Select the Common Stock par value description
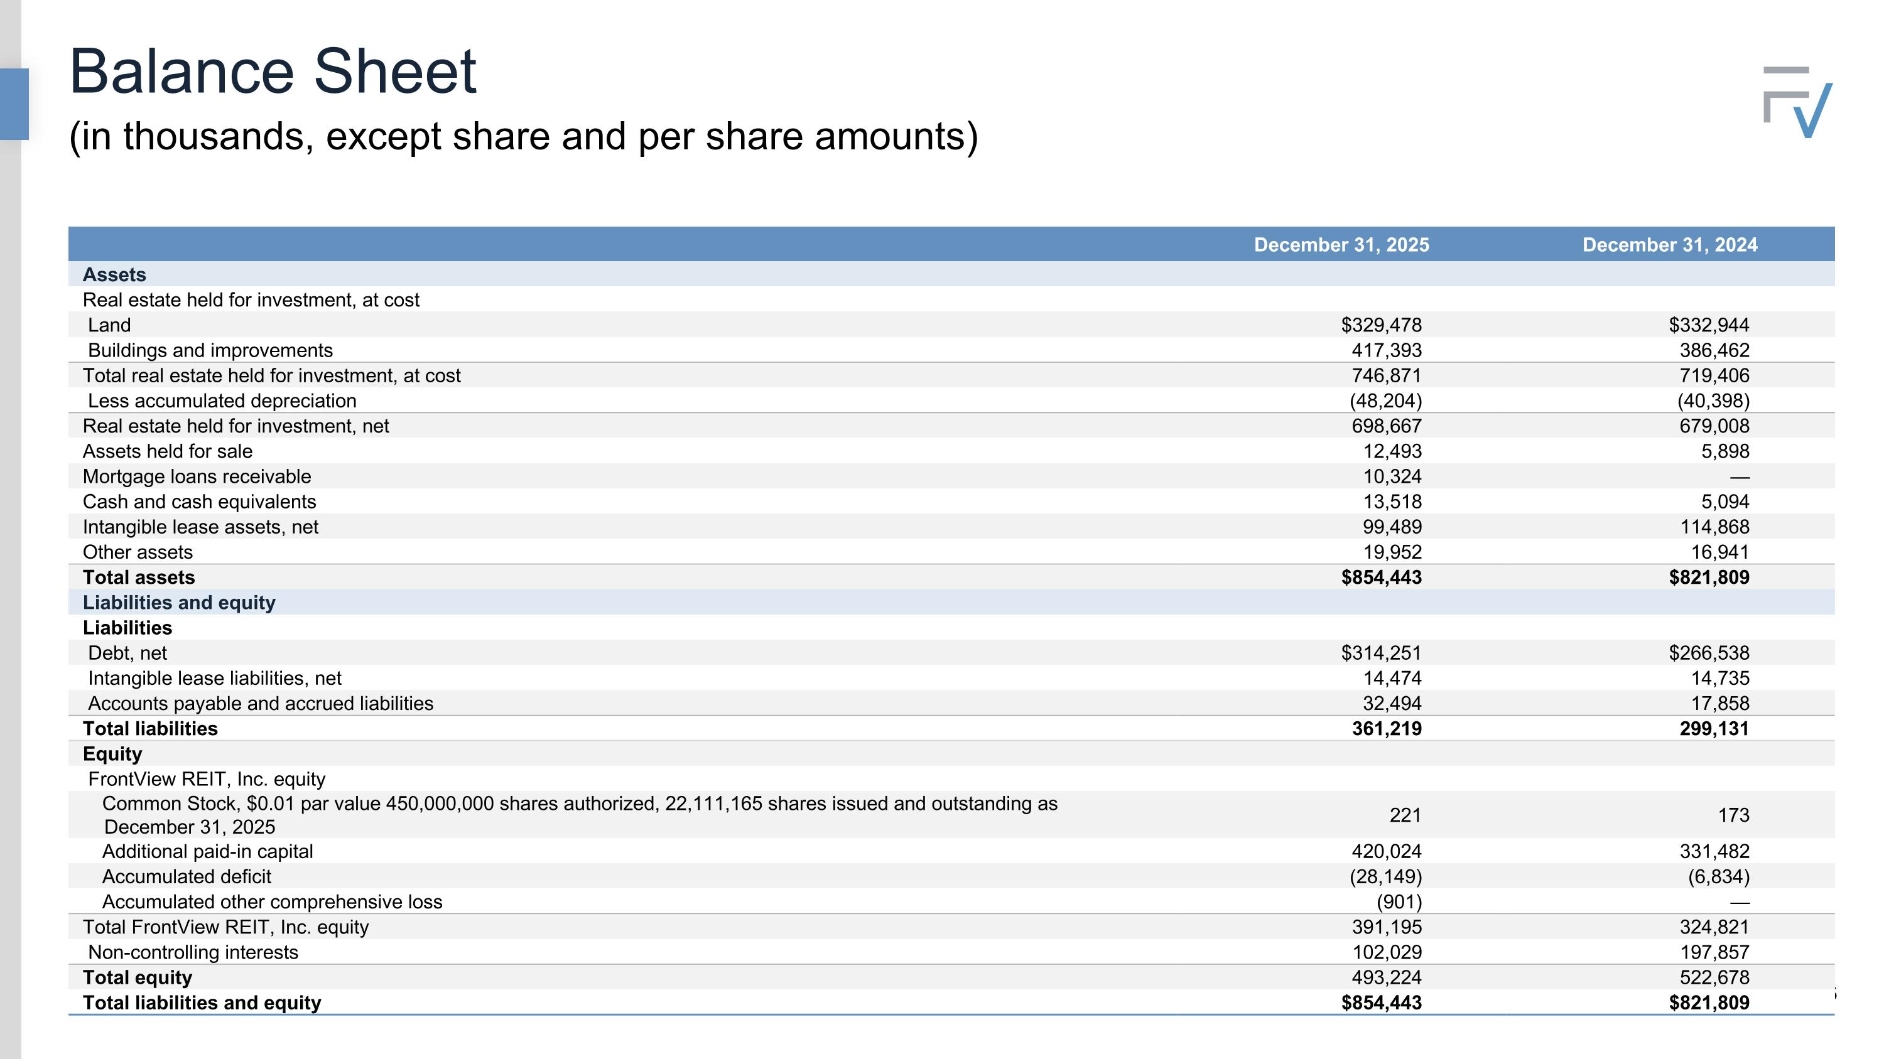 click(580, 815)
